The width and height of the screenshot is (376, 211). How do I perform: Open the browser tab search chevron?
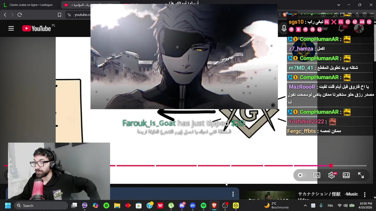pos(338,5)
